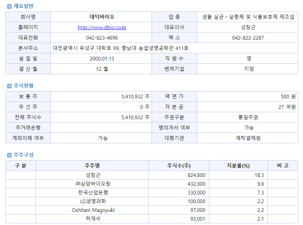Click the 명의개서 여부 label cell

174,128
